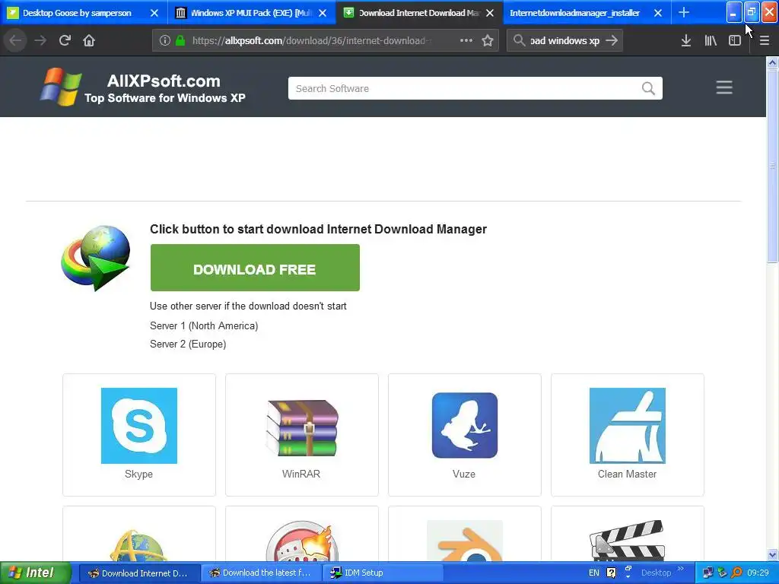Bookmark this page with the star
The image size is (779, 584).
click(x=488, y=40)
